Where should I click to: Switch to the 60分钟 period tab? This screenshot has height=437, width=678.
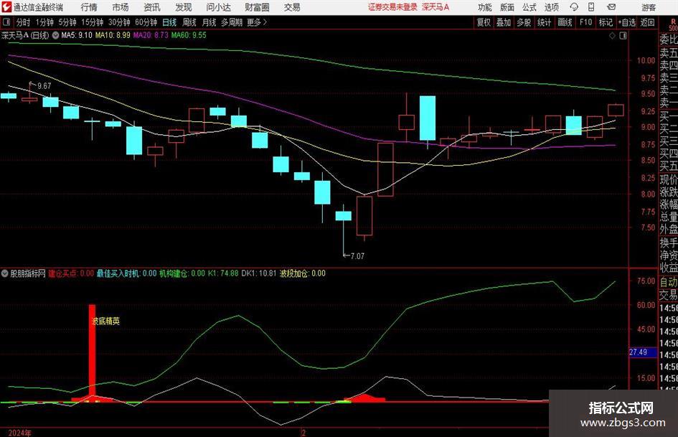click(x=146, y=22)
